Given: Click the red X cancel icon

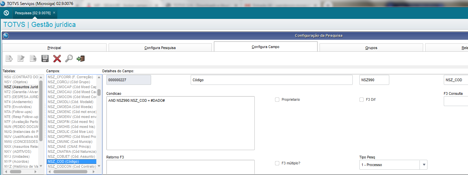Looking at the screenshot, I should pyautogui.click(x=57, y=59).
